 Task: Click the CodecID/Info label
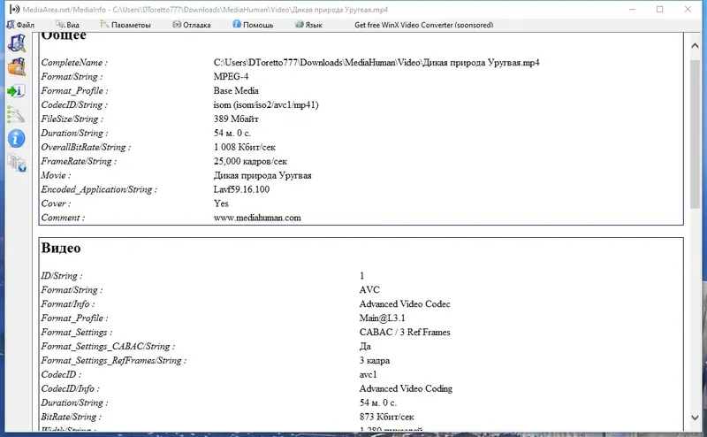(70, 388)
